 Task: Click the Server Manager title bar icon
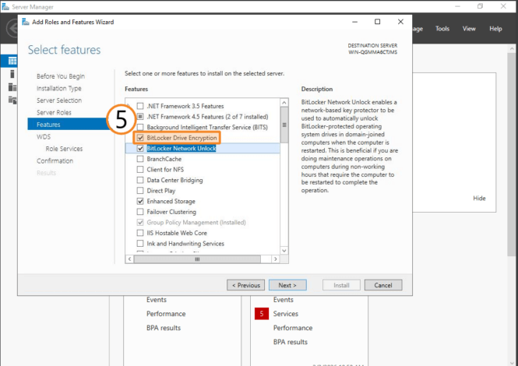click(x=5, y=6)
